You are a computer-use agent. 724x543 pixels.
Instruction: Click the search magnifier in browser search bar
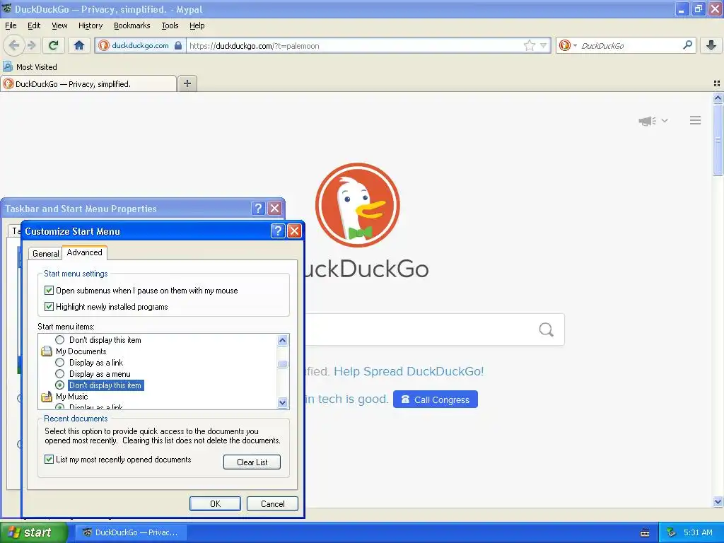[x=687, y=45]
